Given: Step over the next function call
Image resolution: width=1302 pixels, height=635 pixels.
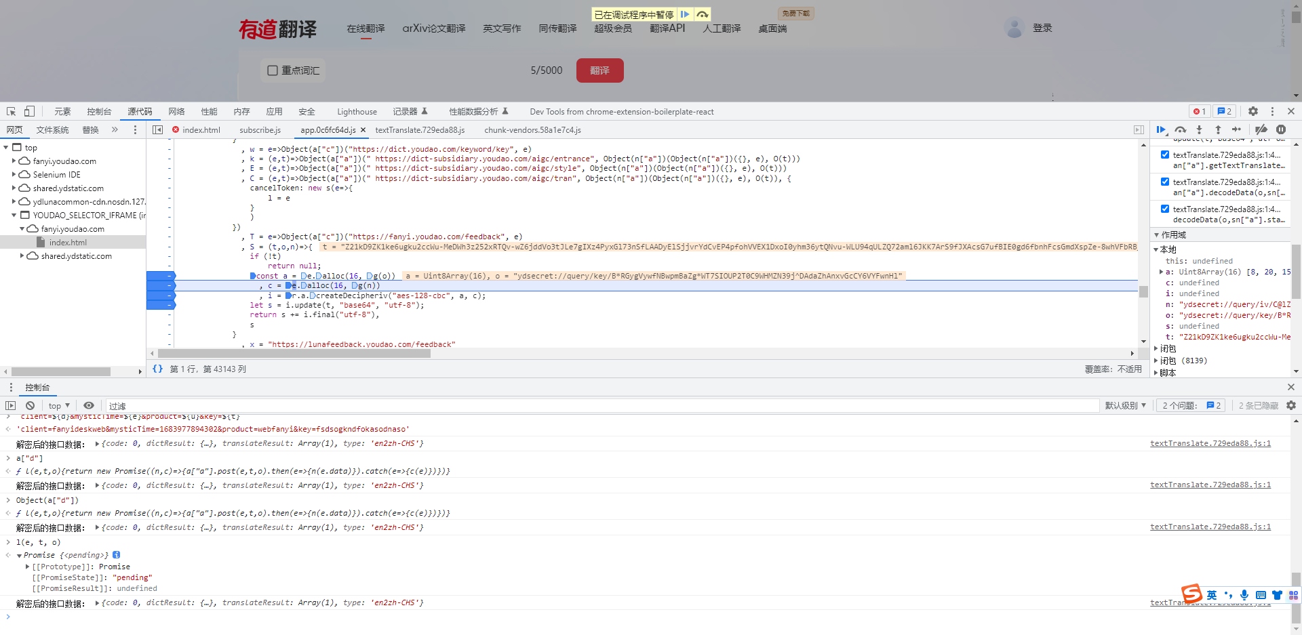Looking at the screenshot, I should coord(1181,129).
